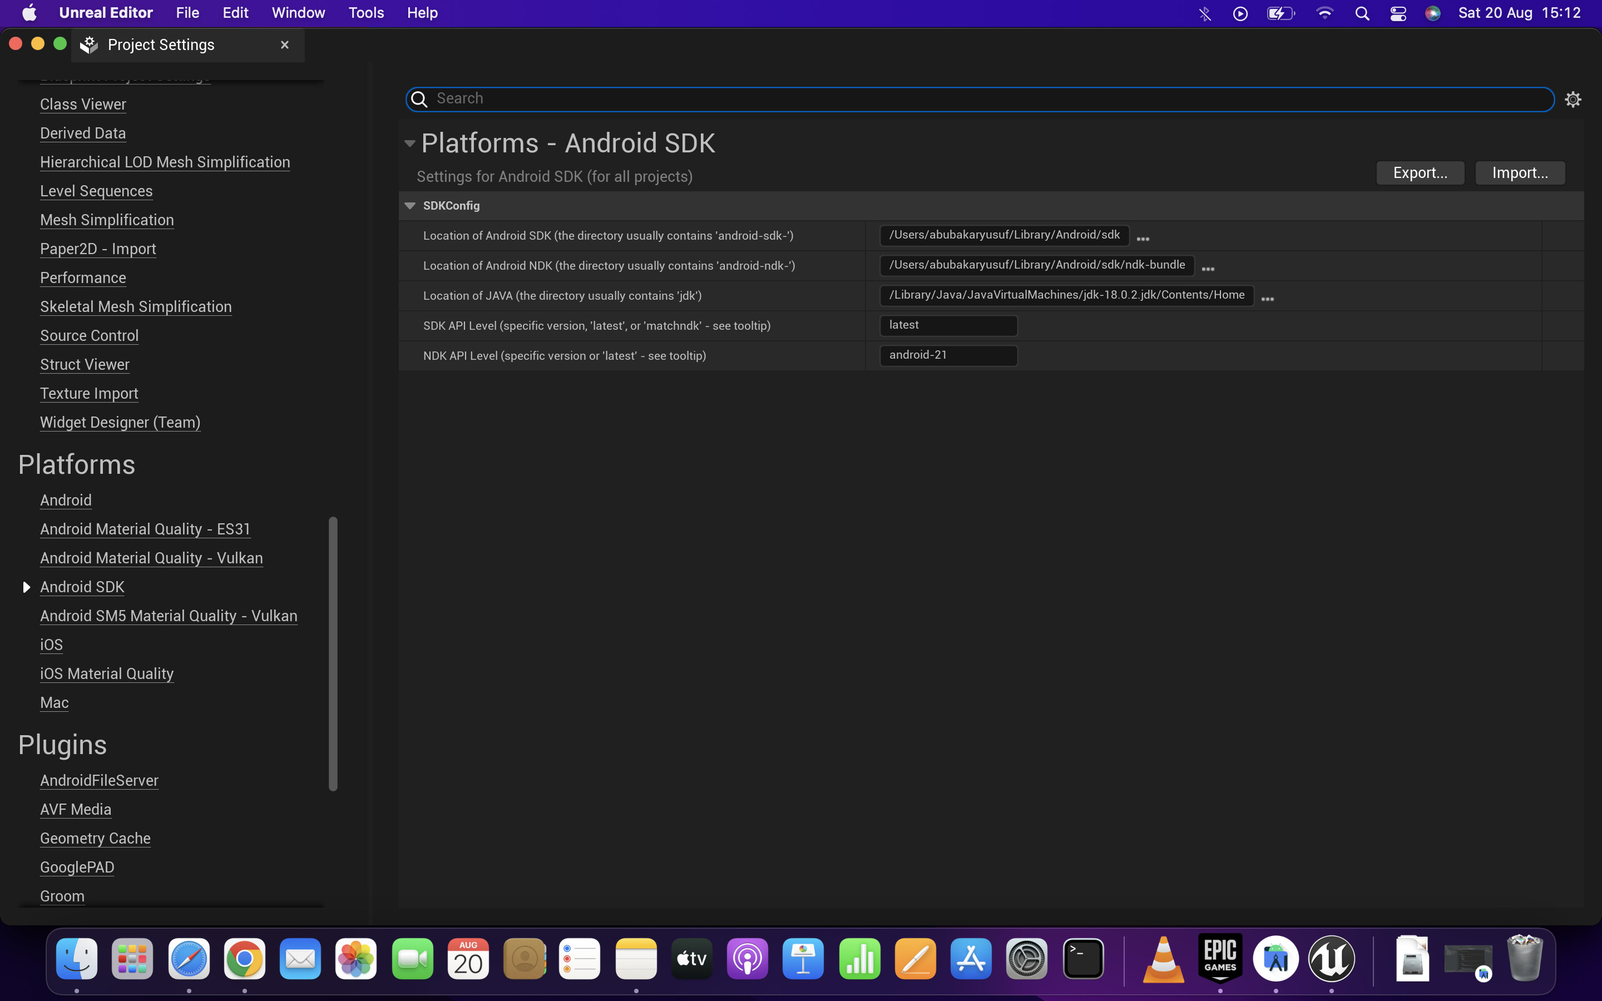Open the Unreal Editor application menu

pyautogui.click(x=106, y=13)
